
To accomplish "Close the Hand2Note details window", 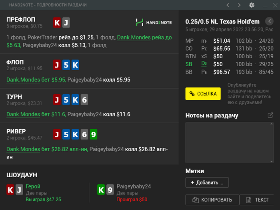I will pos(275,5).
